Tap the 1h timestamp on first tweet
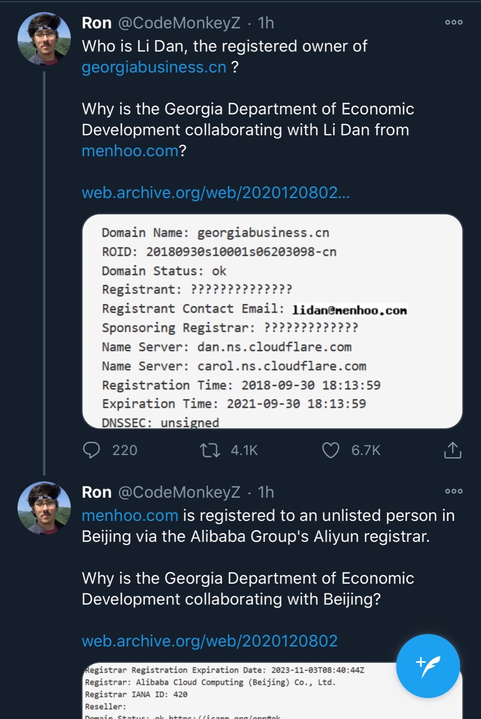This screenshot has width=481, height=719. coord(266,23)
